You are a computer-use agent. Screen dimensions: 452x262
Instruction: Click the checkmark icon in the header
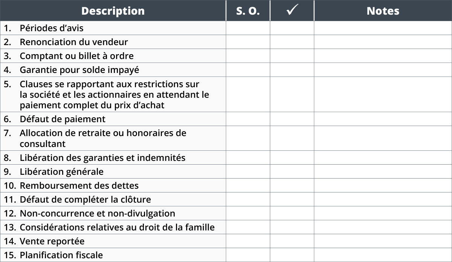292,11
